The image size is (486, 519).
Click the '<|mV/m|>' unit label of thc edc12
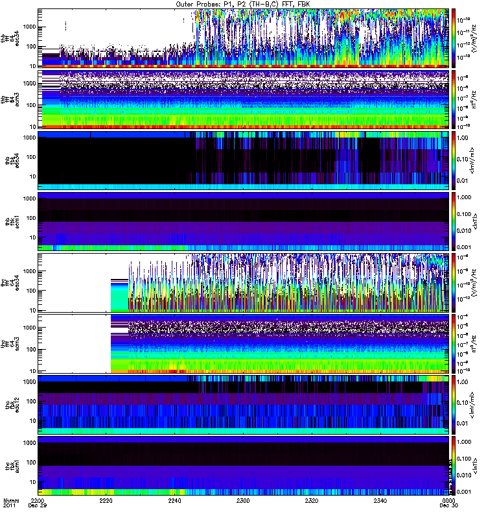tap(472, 405)
